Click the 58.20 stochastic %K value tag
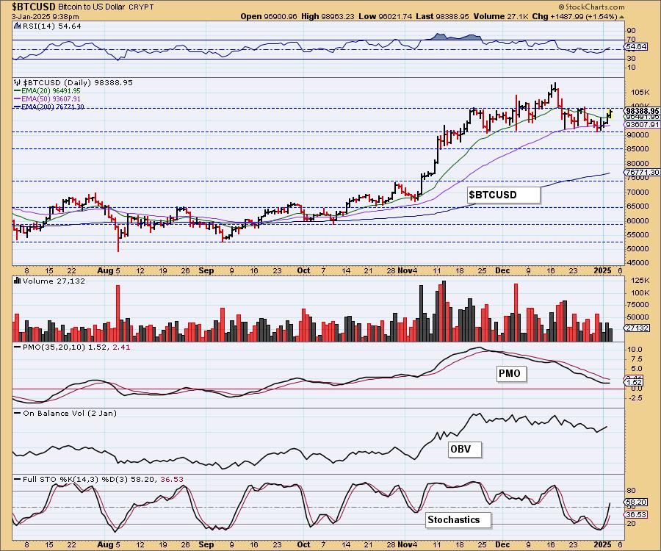 point(637,502)
